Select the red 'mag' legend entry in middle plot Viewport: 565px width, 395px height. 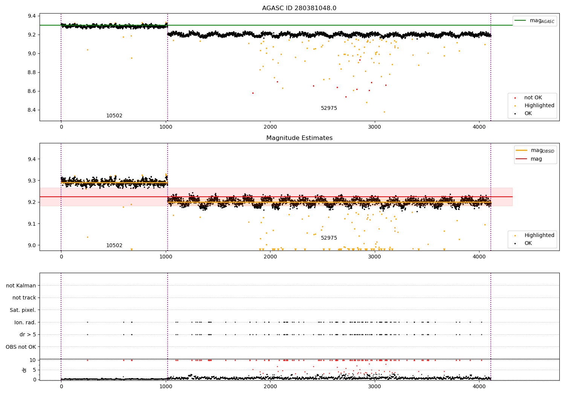pos(536,159)
